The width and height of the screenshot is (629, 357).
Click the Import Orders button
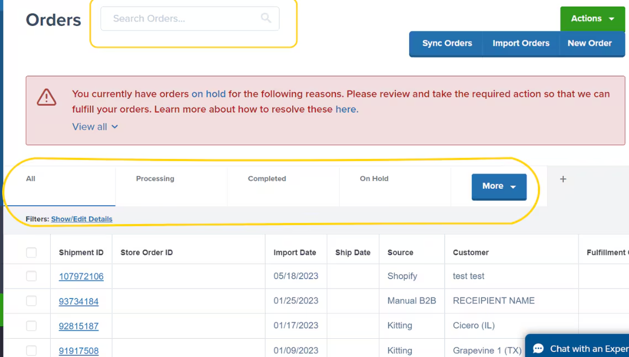click(x=521, y=43)
